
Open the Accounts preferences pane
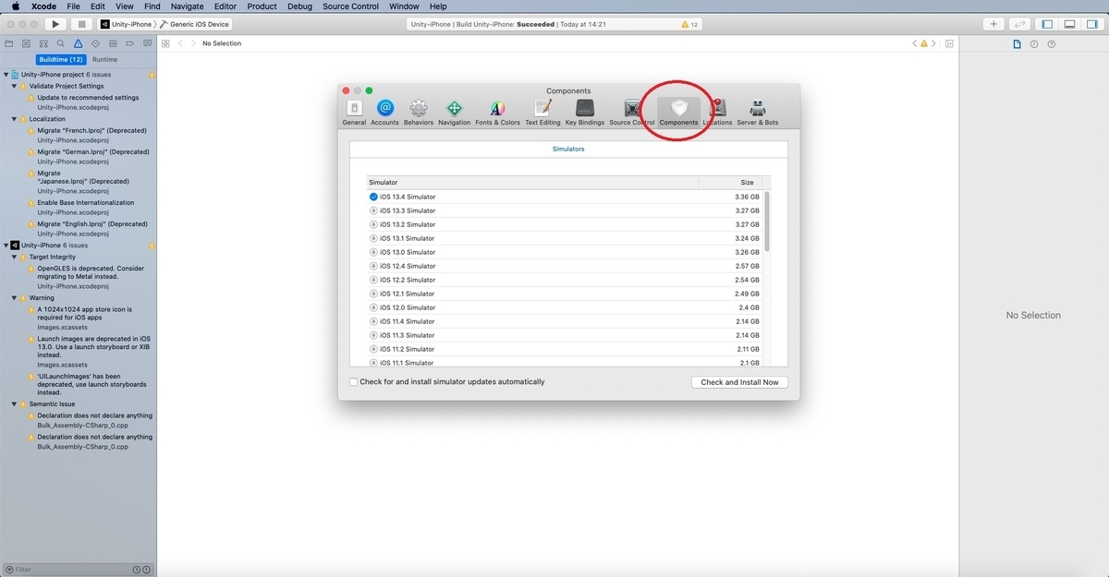(384, 113)
